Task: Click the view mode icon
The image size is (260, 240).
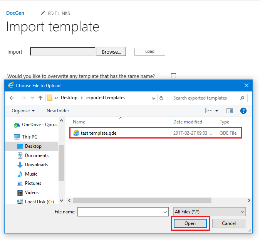Action: [x=208, y=111]
